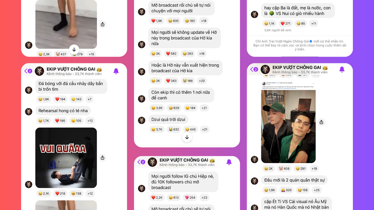Expand +21 reactions under 'Dzui quá trời dzui'
Image resolution: width=374 pixels, height=210 pixels.
coord(204,129)
